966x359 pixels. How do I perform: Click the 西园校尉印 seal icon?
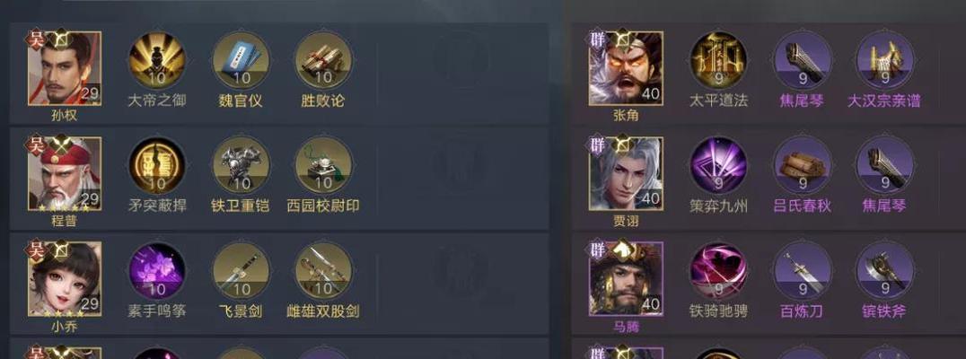(x=323, y=166)
